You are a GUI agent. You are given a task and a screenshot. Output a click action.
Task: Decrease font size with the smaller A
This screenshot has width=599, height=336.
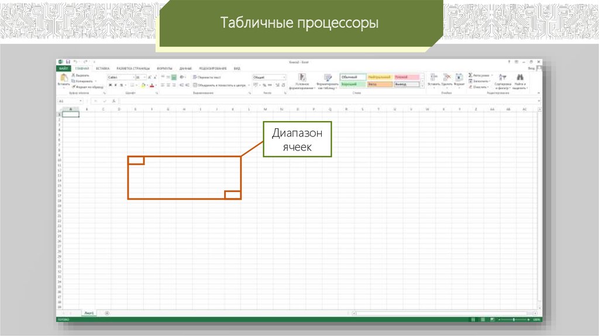tap(155, 77)
